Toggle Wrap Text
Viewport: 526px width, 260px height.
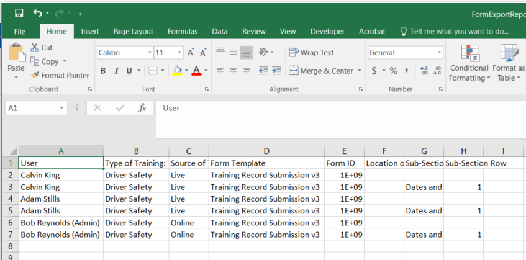coord(311,53)
